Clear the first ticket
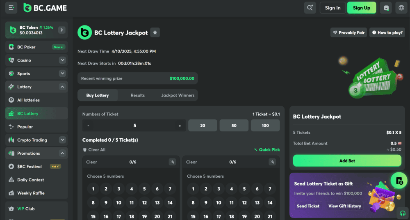The image size is (410, 220). (91, 162)
